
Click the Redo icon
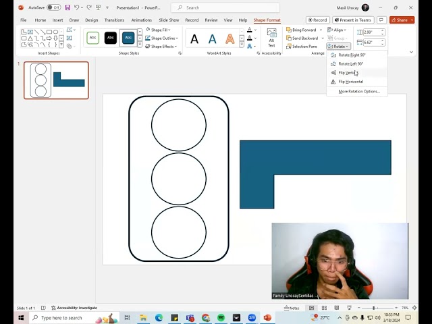tap(89, 7)
